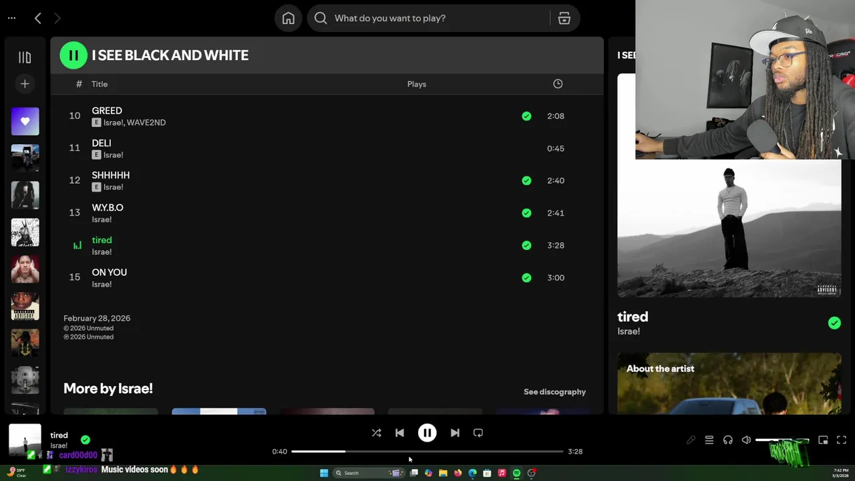Open the lyrics microphone icon
Screen dimensions: 855x481
click(x=691, y=440)
